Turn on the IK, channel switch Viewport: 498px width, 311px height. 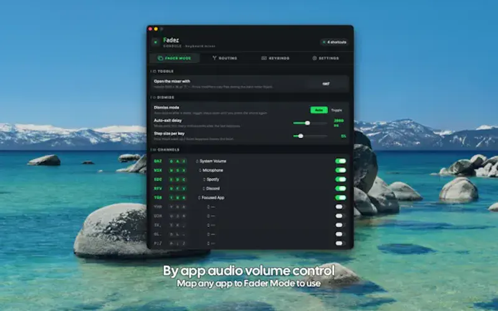341,225
